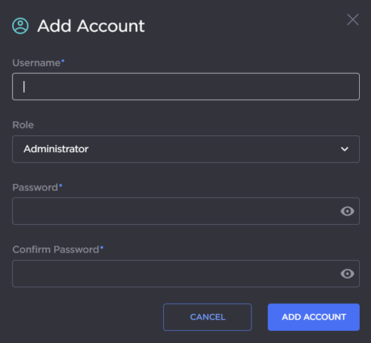
Task: Click the Add Account dialog title text
Action: coord(91,26)
